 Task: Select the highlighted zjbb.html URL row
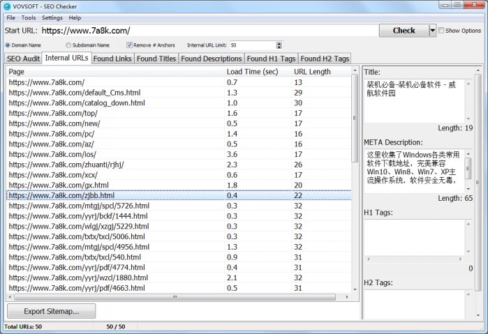coord(179,195)
